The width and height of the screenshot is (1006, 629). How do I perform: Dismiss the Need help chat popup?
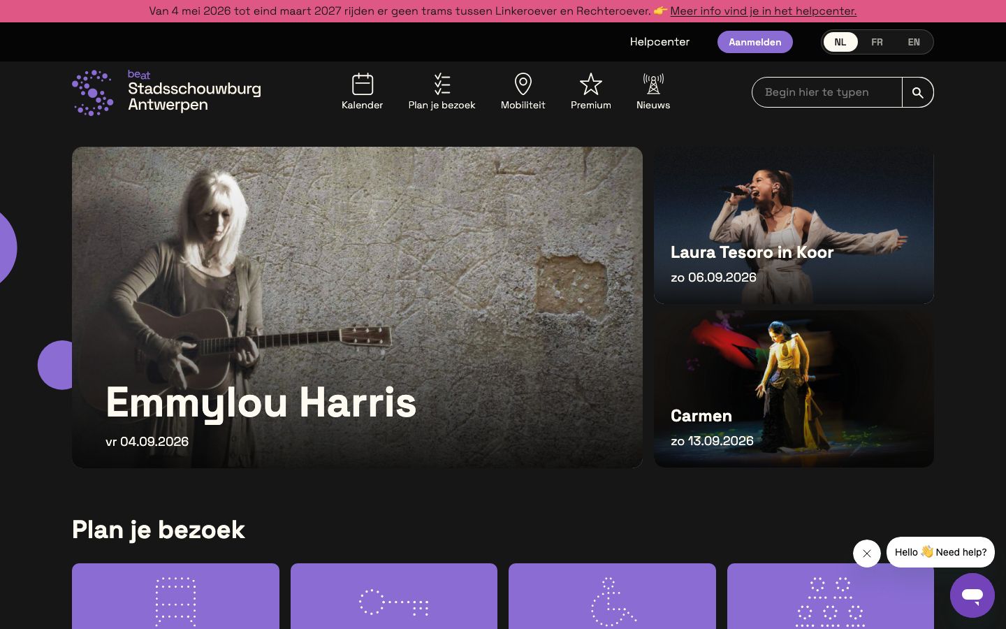point(867,554)
